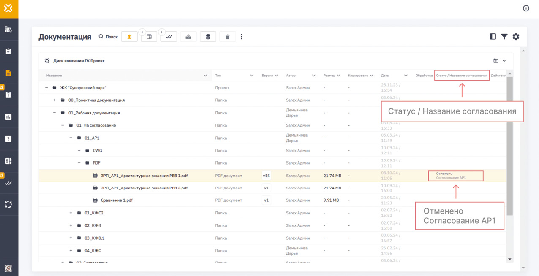Click the Поиск search button
Image resolution: width=539 pixels, height=276 pixels.
(x=108, y=37)
